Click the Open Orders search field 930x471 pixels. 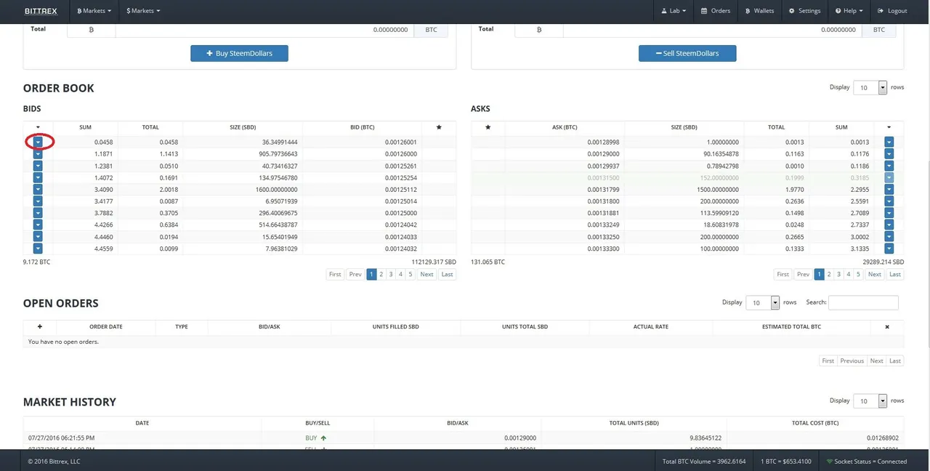pos(863,303)
